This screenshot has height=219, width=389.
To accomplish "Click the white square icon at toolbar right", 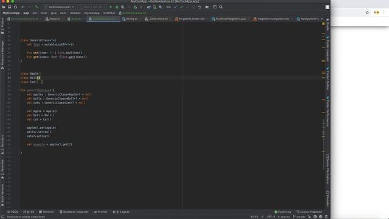I will (x=328, y=7).
